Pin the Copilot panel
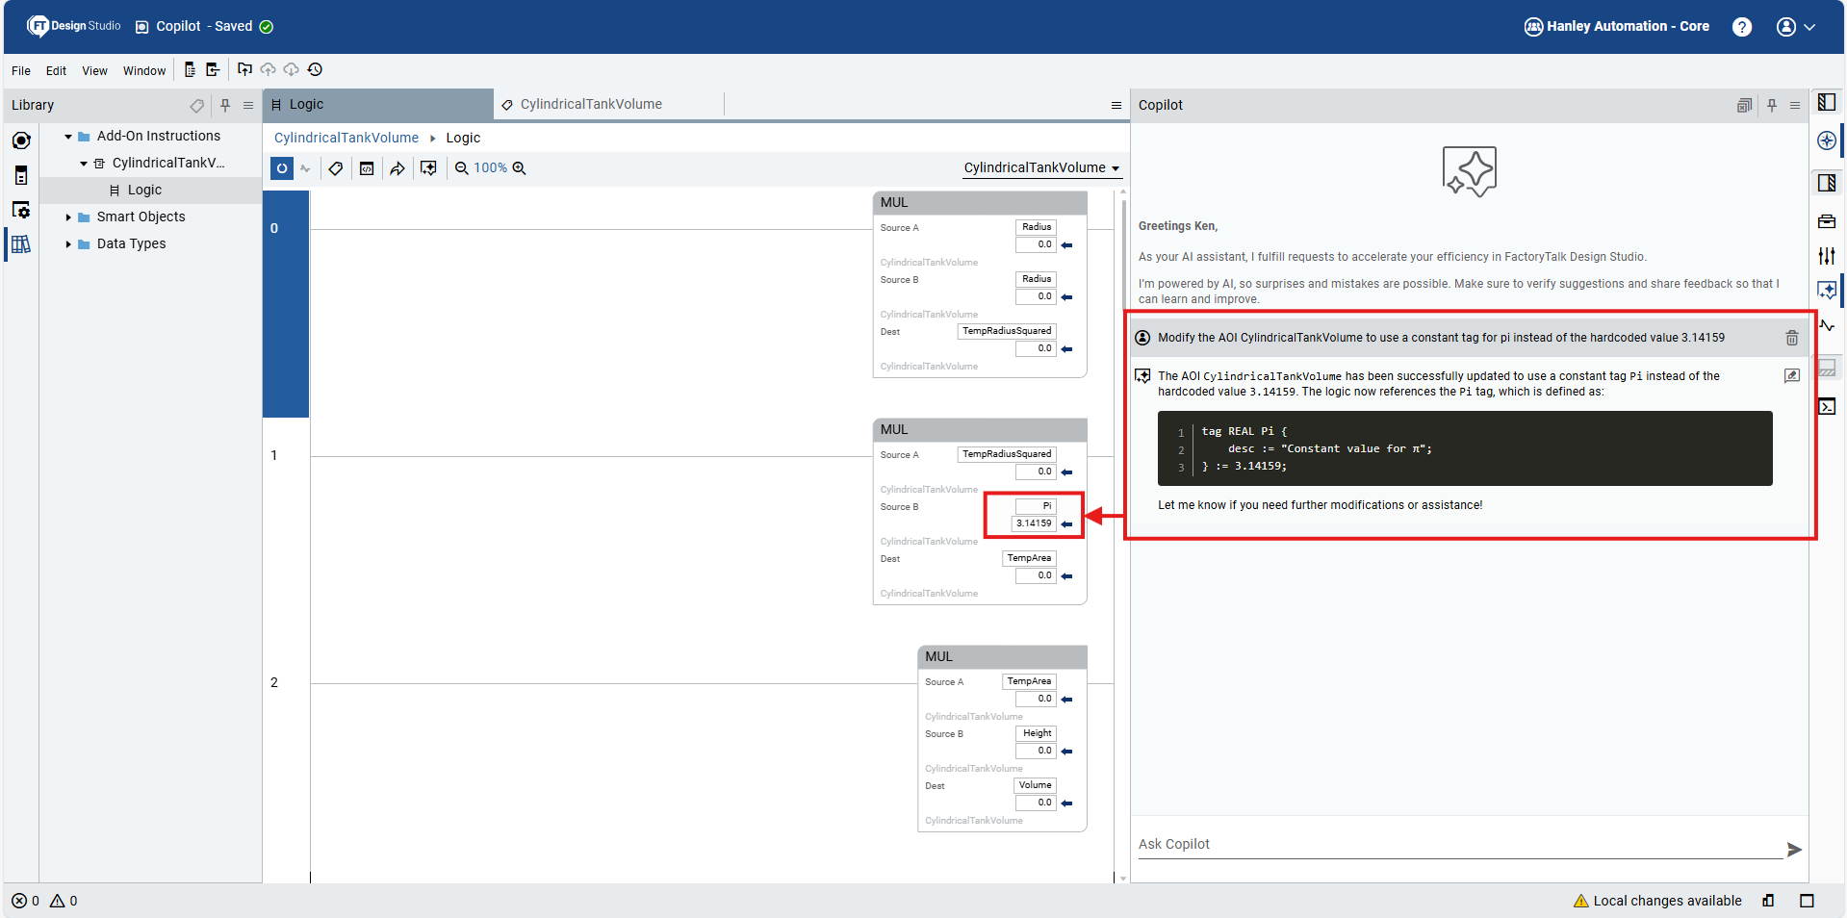 point(1772,105)
